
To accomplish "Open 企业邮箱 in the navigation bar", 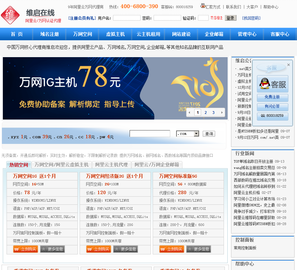I will 214,34.
